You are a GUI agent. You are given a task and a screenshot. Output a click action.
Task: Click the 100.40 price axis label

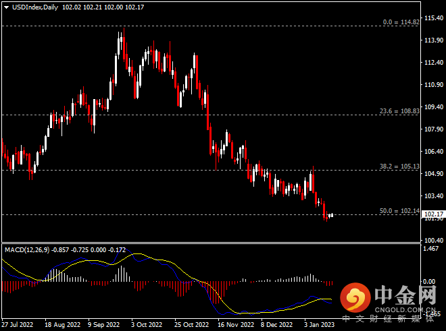coord(432,240)
